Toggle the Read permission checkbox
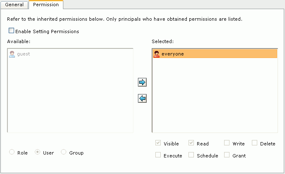Screen dimensions: 285x174 (191, 143)
